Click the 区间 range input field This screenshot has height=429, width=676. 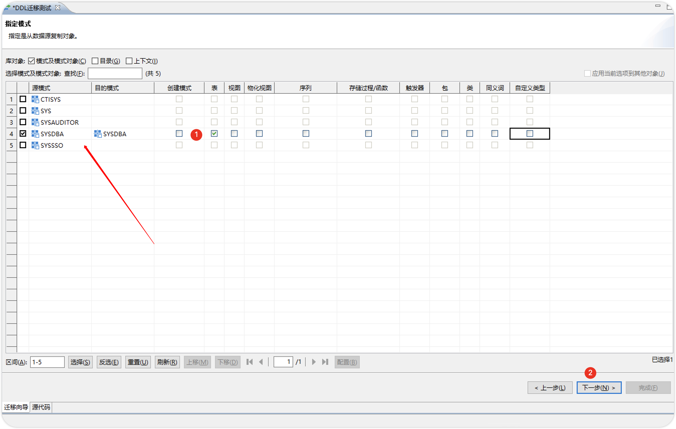(x=47, y=362)
